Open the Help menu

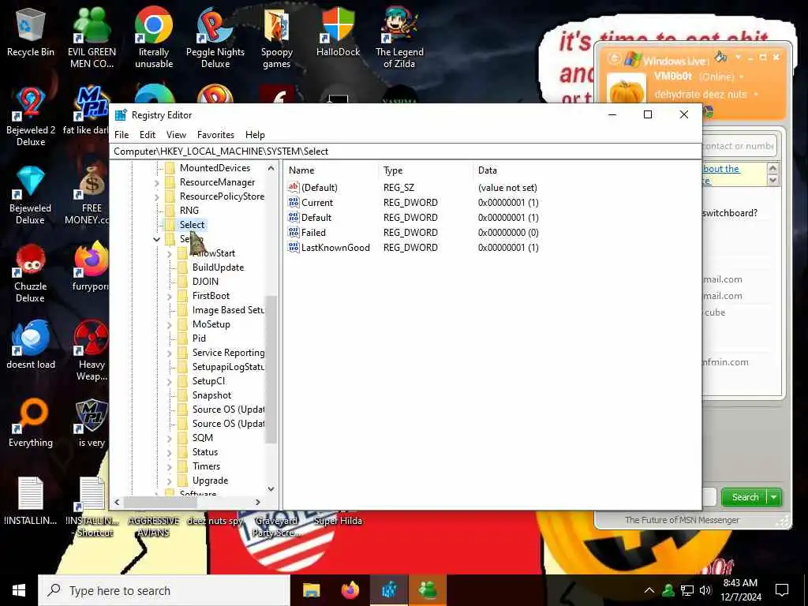tap(255, 134)
